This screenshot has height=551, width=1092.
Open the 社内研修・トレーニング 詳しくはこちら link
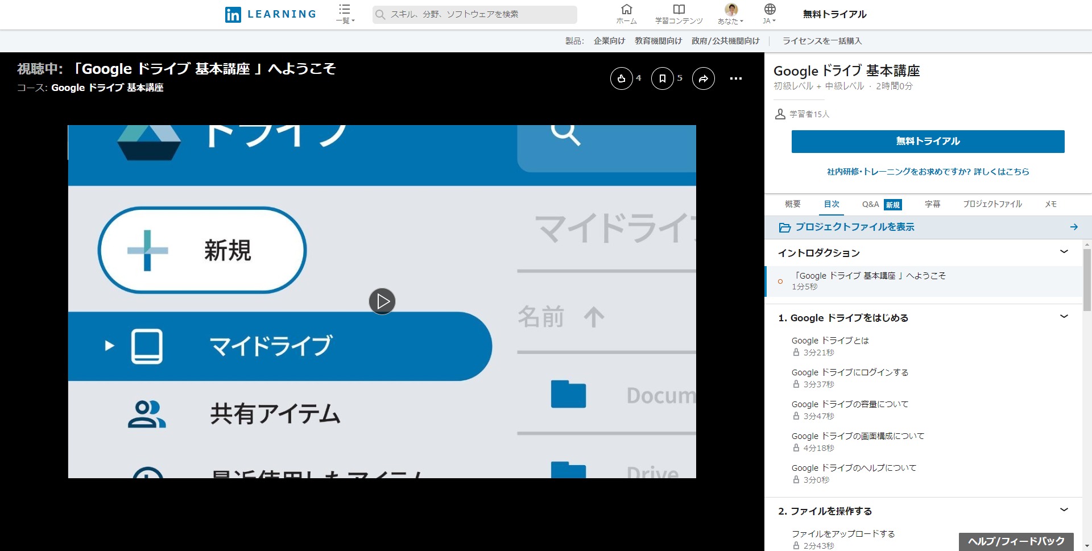click(x=928, y=171)
